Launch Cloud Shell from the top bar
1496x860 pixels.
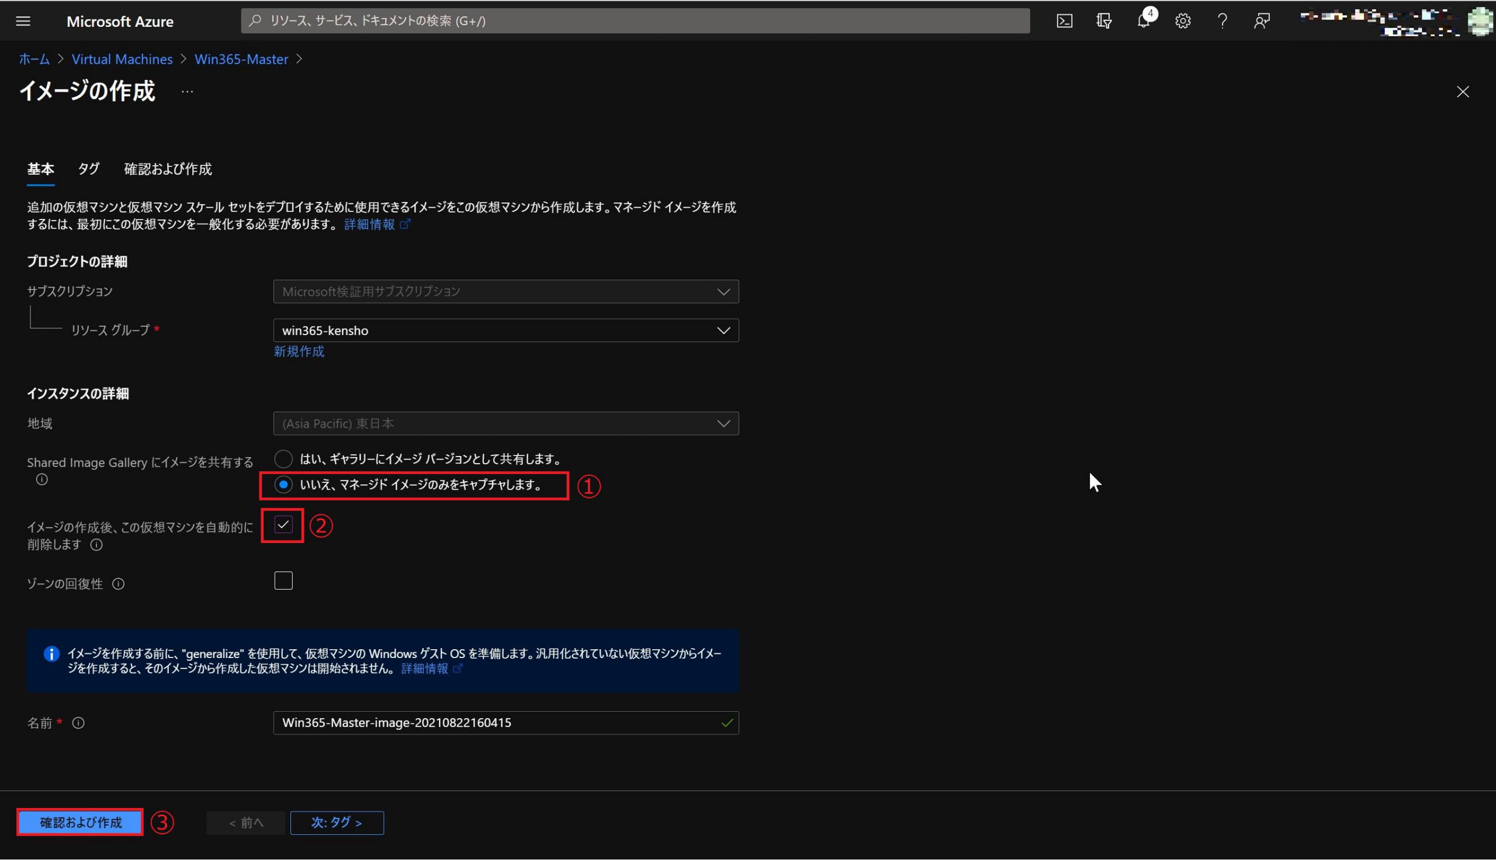(x=1064, y=21)
